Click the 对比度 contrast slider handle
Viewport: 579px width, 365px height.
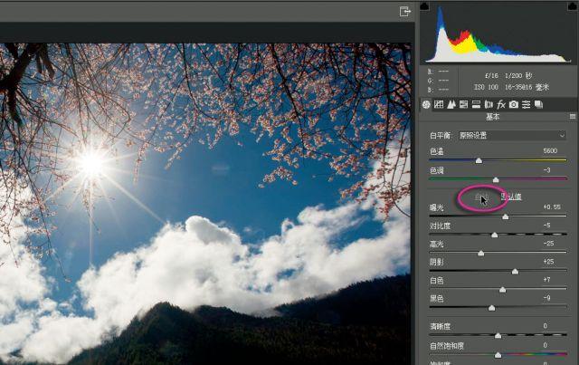(495, 235)
